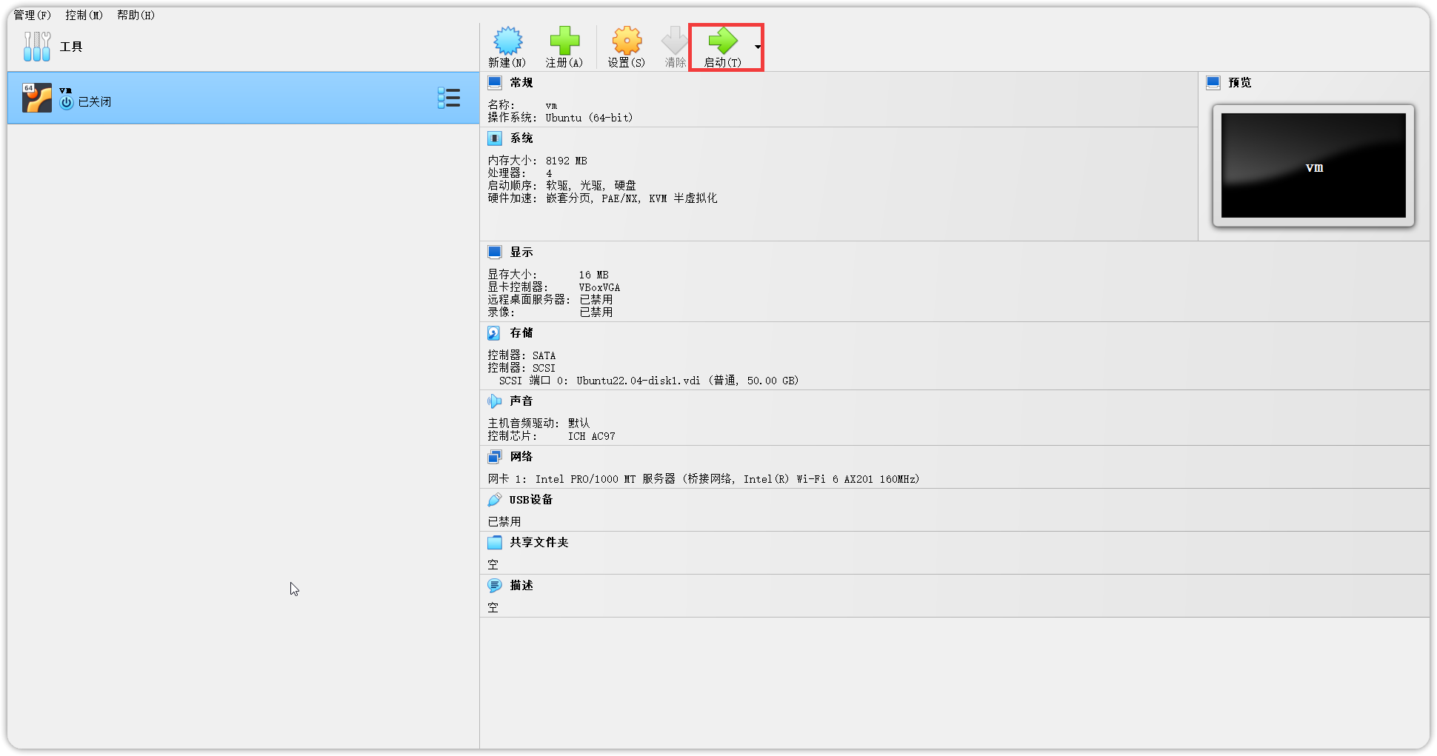Click the Display (显示) monitor icon
Viewport: 1437px width, 756px height.
(495, 252)
